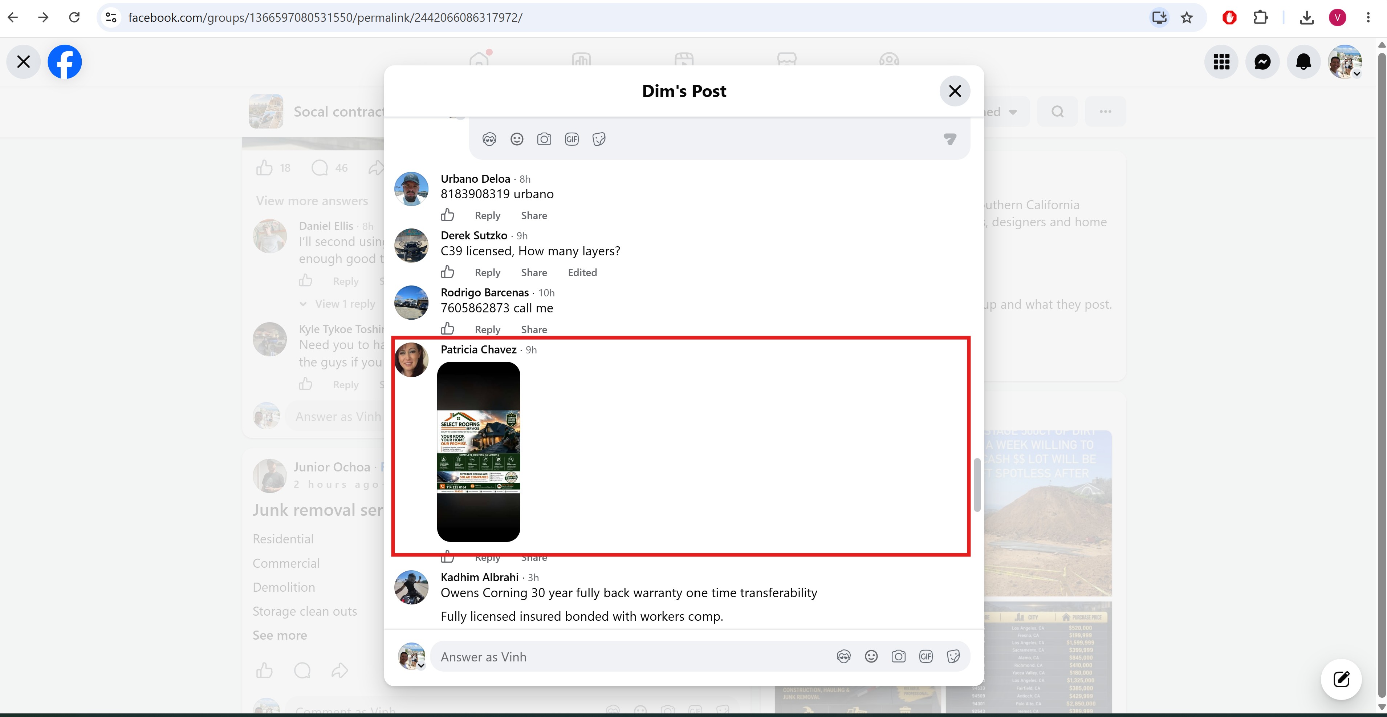Click the Answer as Vinh input in dialog
The width and height of the screenshot is (1387, 717).
(x=630, y=657)
